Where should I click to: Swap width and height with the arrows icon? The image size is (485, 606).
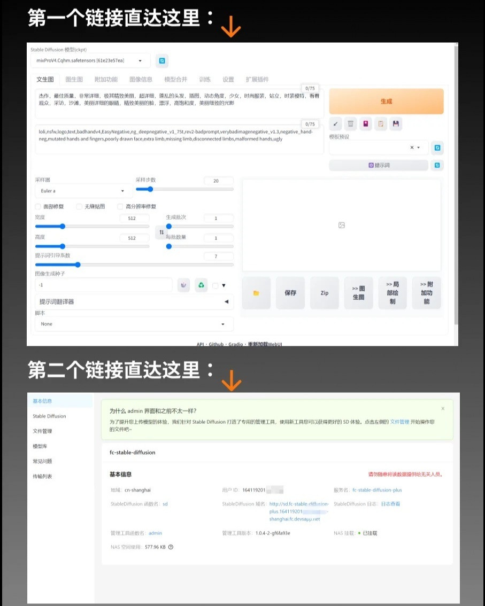coord(161,232)
